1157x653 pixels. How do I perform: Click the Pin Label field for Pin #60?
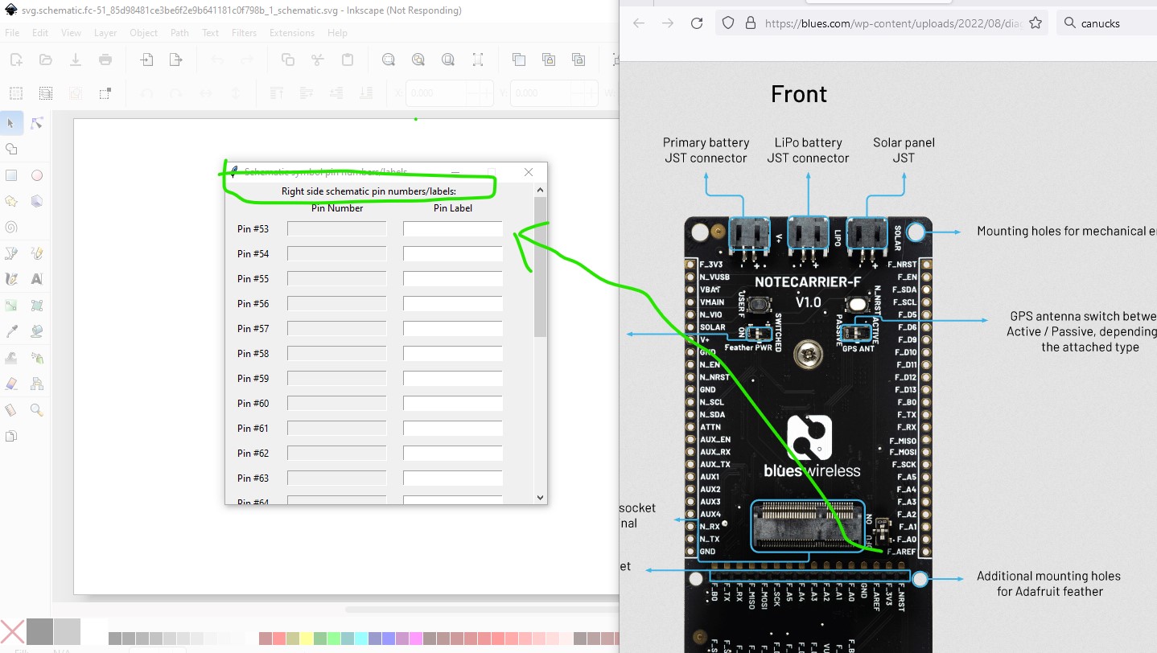(453, 404)
